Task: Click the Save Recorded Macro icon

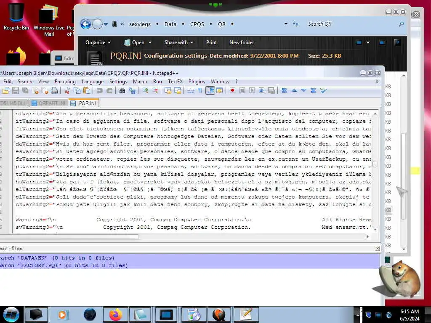Action: tap(271, 90)
